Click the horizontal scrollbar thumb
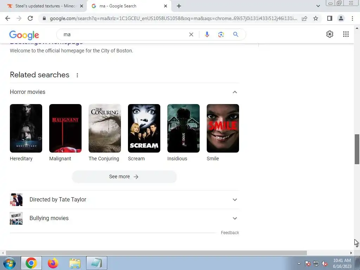This screenshot has height=270, width=360. click(x=156, y=253)
